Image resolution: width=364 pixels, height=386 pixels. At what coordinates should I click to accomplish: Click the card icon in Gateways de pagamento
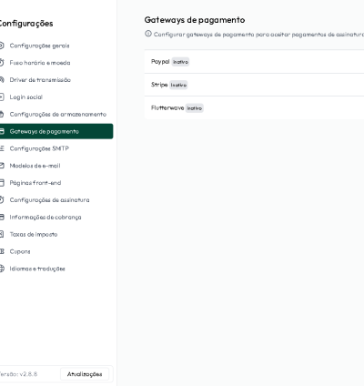pos(2,131)
